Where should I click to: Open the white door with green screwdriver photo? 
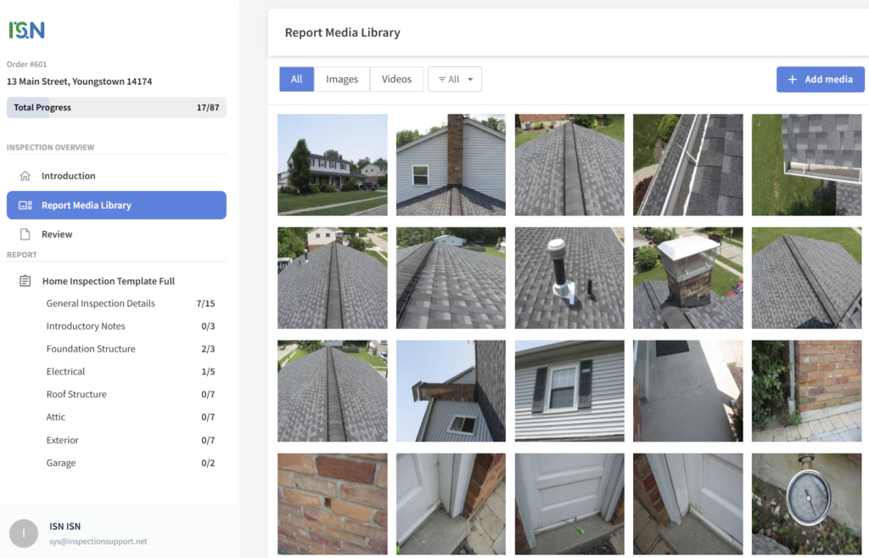coord(569,504)
